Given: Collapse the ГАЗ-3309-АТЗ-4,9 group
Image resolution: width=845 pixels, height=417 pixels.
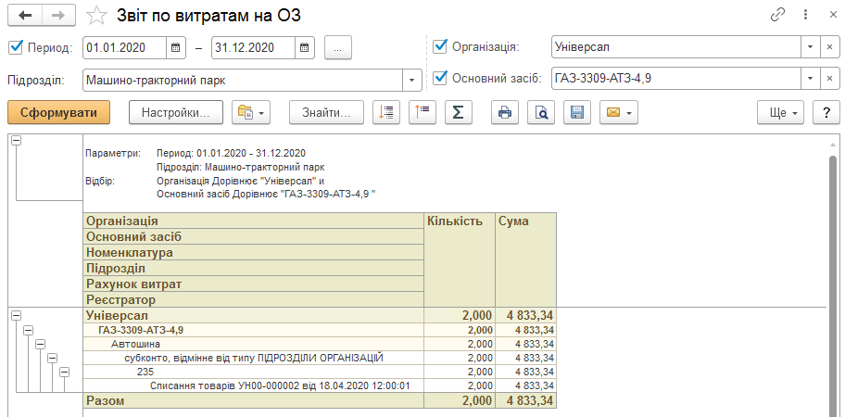Looking at the screenshot, I should (x=28, y=330).
